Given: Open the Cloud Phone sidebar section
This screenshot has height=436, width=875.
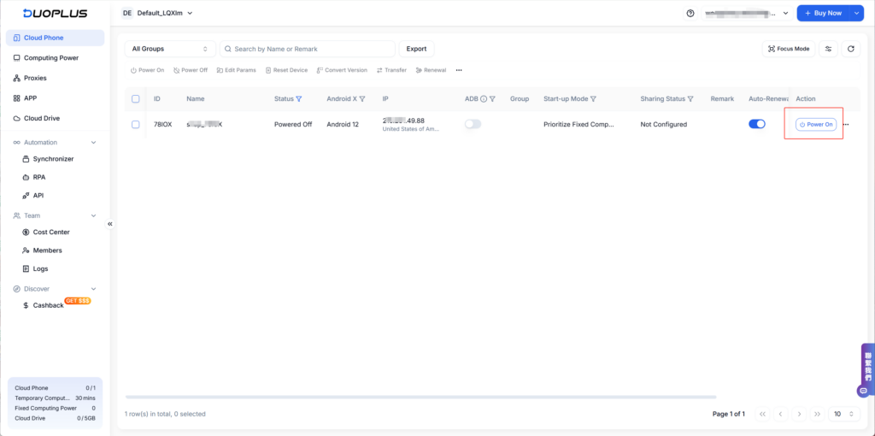Looking at the screenshot, I should coord(55,38).
